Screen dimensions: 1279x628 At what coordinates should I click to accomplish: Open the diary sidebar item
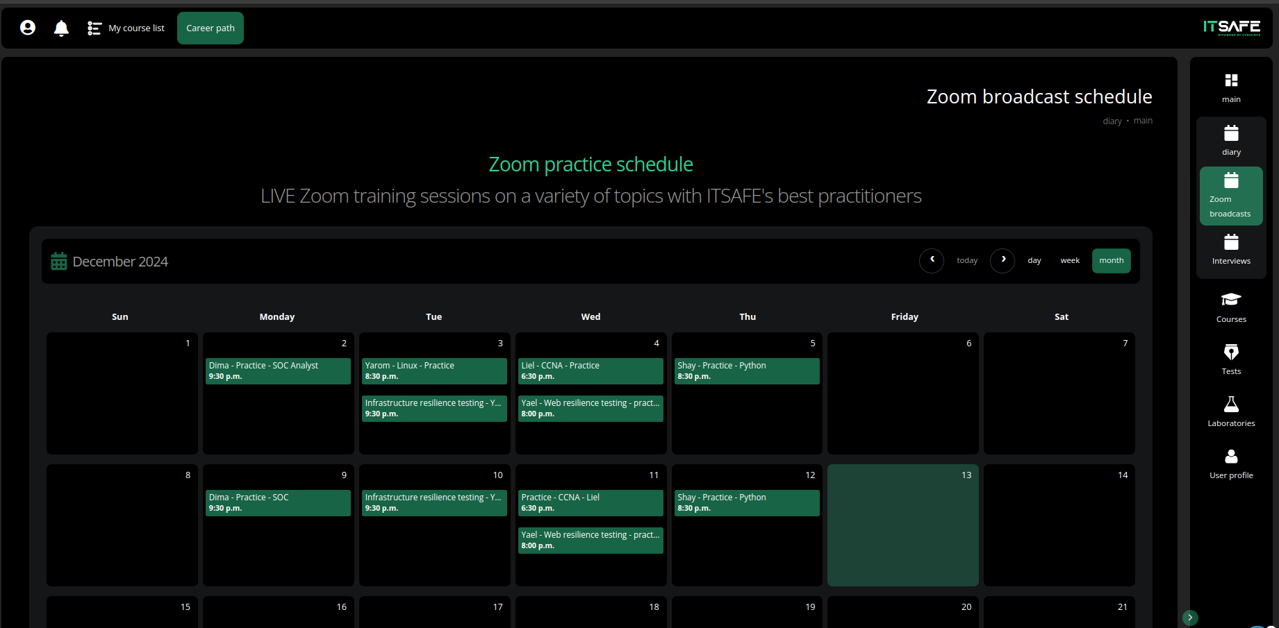[x=1231, y=139]
